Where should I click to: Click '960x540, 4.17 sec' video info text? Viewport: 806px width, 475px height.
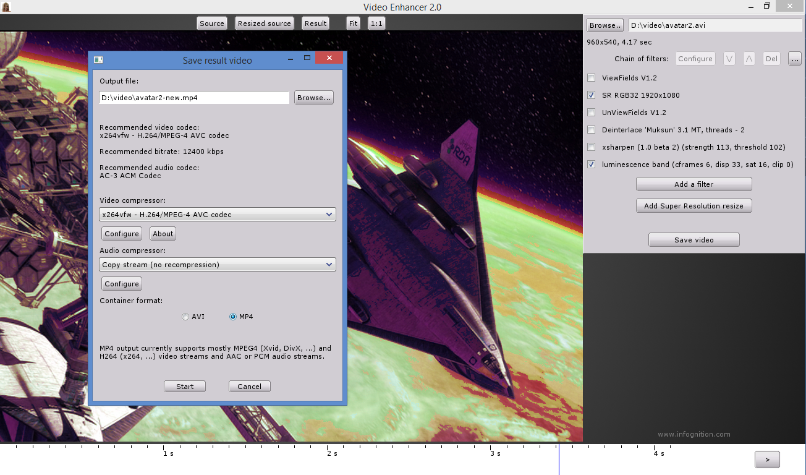619,42
